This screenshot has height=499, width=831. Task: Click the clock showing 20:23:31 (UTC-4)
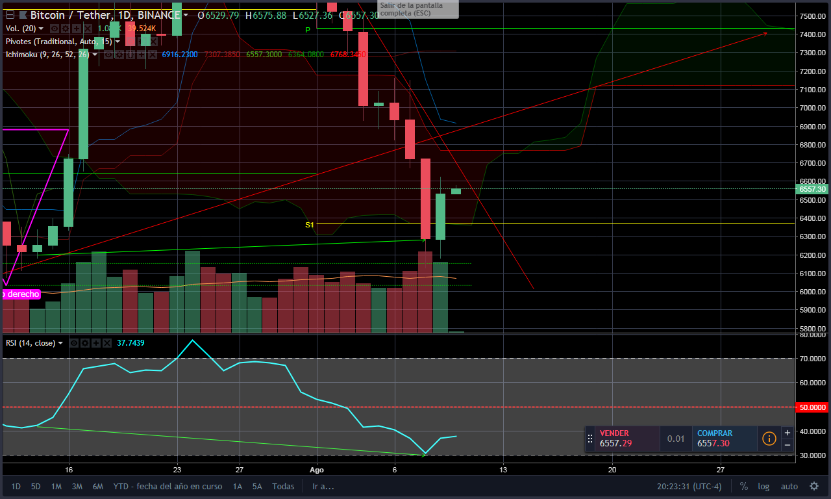[689, 486]
